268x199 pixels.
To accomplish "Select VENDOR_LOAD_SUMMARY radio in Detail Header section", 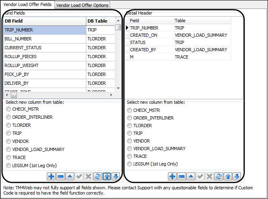I will click(130, 149).
